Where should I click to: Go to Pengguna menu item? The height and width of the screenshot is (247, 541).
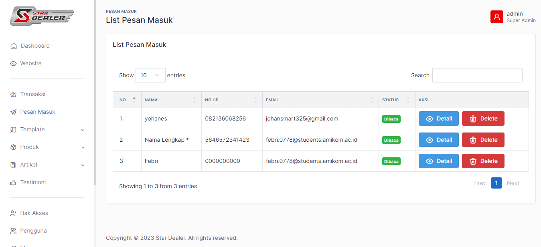(x=33, y=231)
